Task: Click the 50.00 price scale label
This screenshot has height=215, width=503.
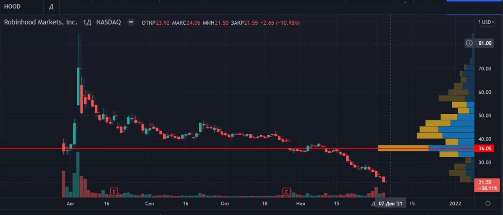Action: pos(485,115)
